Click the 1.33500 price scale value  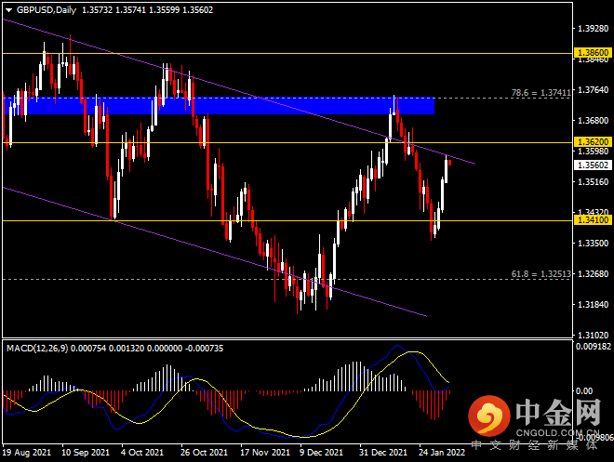pos(594,244)
